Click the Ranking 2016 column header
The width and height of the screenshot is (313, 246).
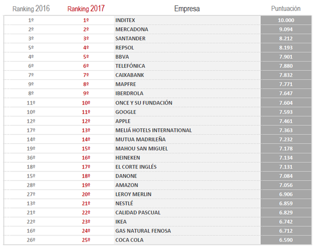[31, 9]
